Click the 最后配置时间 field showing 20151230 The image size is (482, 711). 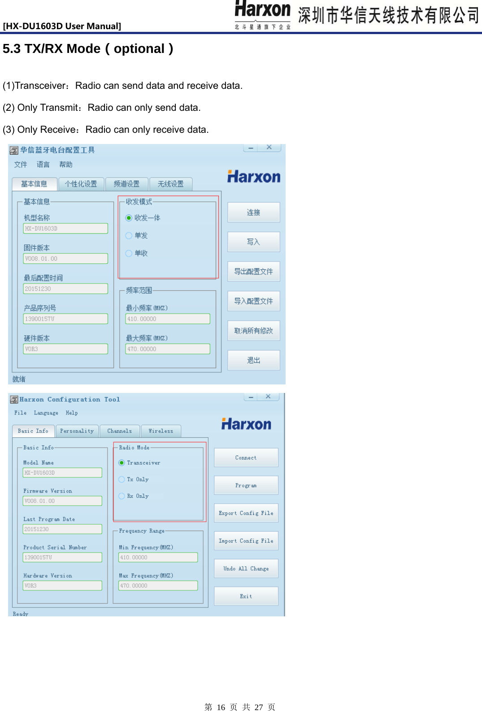click(x=65, y=288)
